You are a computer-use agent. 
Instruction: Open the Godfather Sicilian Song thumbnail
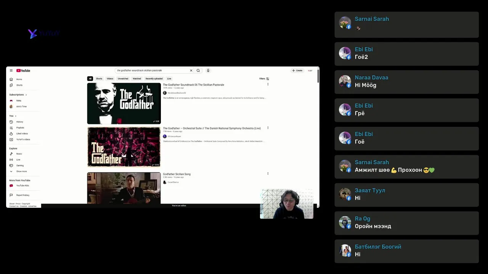pyautogui.click(x=124, y=188)
